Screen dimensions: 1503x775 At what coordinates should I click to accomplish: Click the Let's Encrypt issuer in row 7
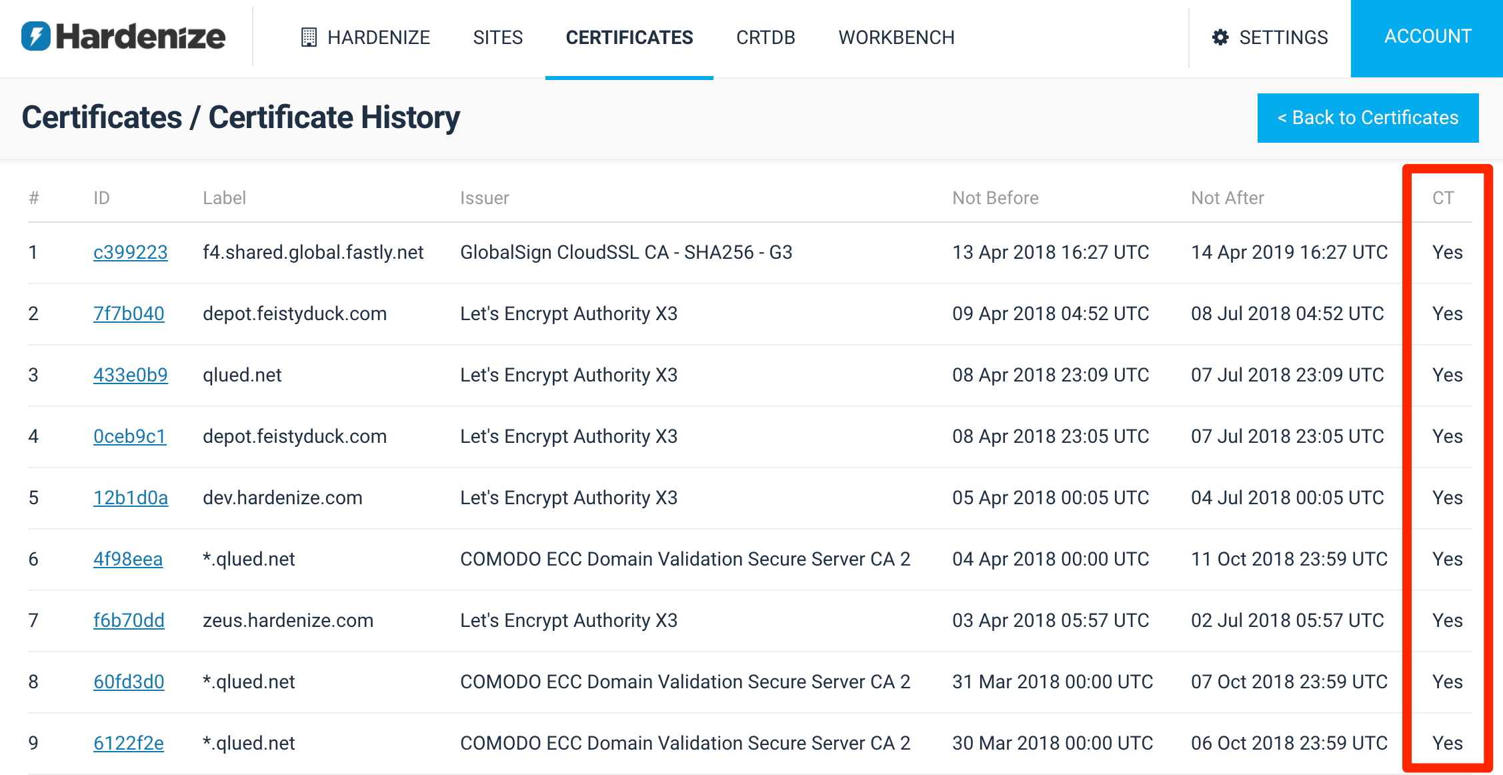(569, 620)
